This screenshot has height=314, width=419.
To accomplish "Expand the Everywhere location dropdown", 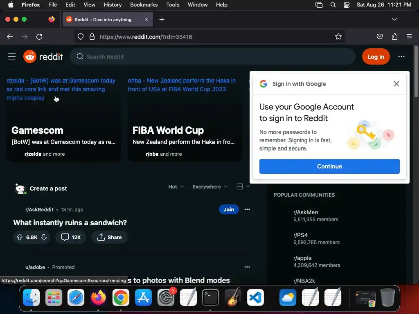I will pos(210,186).
